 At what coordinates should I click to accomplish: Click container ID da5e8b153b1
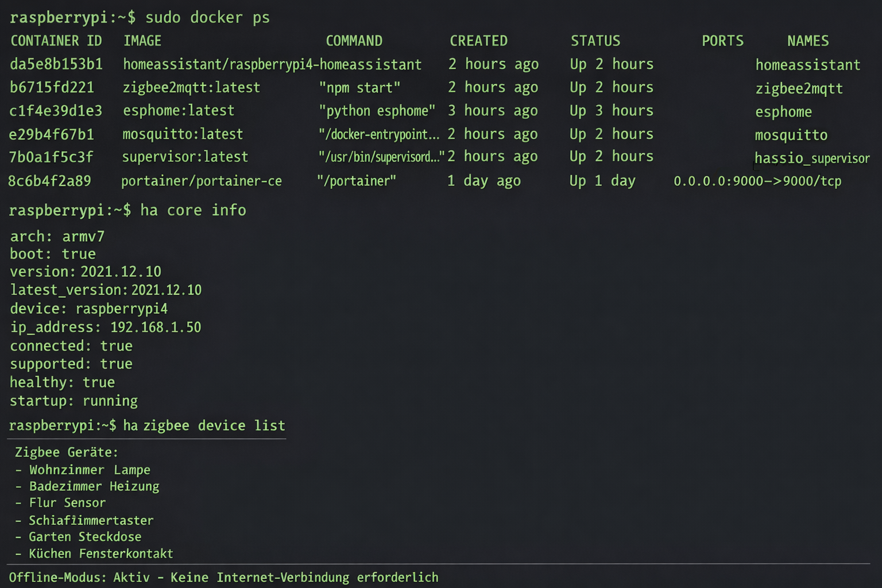56,64
